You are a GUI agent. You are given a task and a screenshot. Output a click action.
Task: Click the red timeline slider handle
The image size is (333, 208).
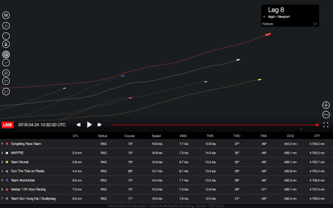point(318,125)
